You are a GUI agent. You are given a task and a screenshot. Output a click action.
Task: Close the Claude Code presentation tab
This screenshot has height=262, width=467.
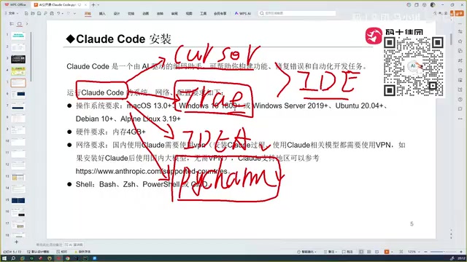(85, 5)
